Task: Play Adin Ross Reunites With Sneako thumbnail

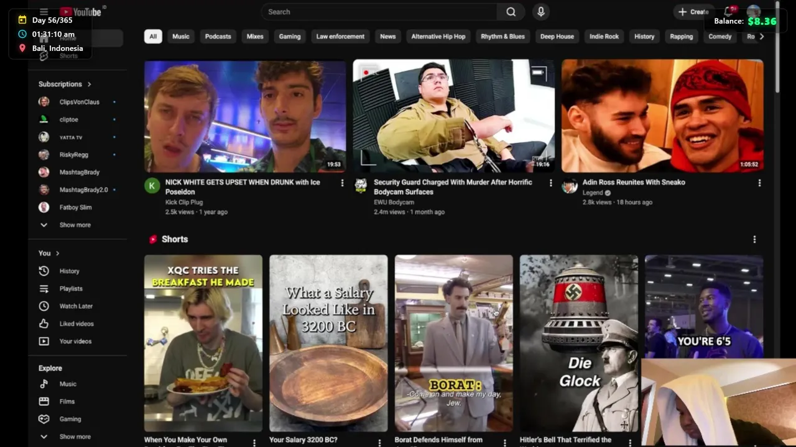Action: [662, 116]
